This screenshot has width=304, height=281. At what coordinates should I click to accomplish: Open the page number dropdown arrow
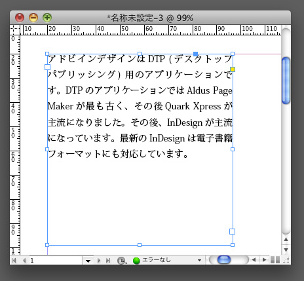pos(88,261)
